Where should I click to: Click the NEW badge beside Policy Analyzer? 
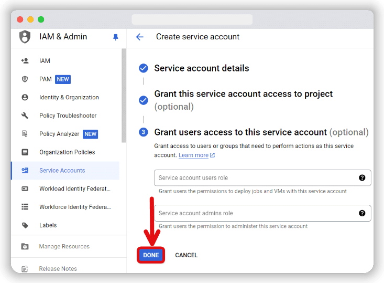[90, 134]
